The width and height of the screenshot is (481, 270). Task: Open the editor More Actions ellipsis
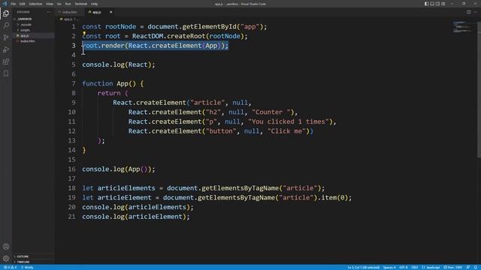tap(475, 12)
